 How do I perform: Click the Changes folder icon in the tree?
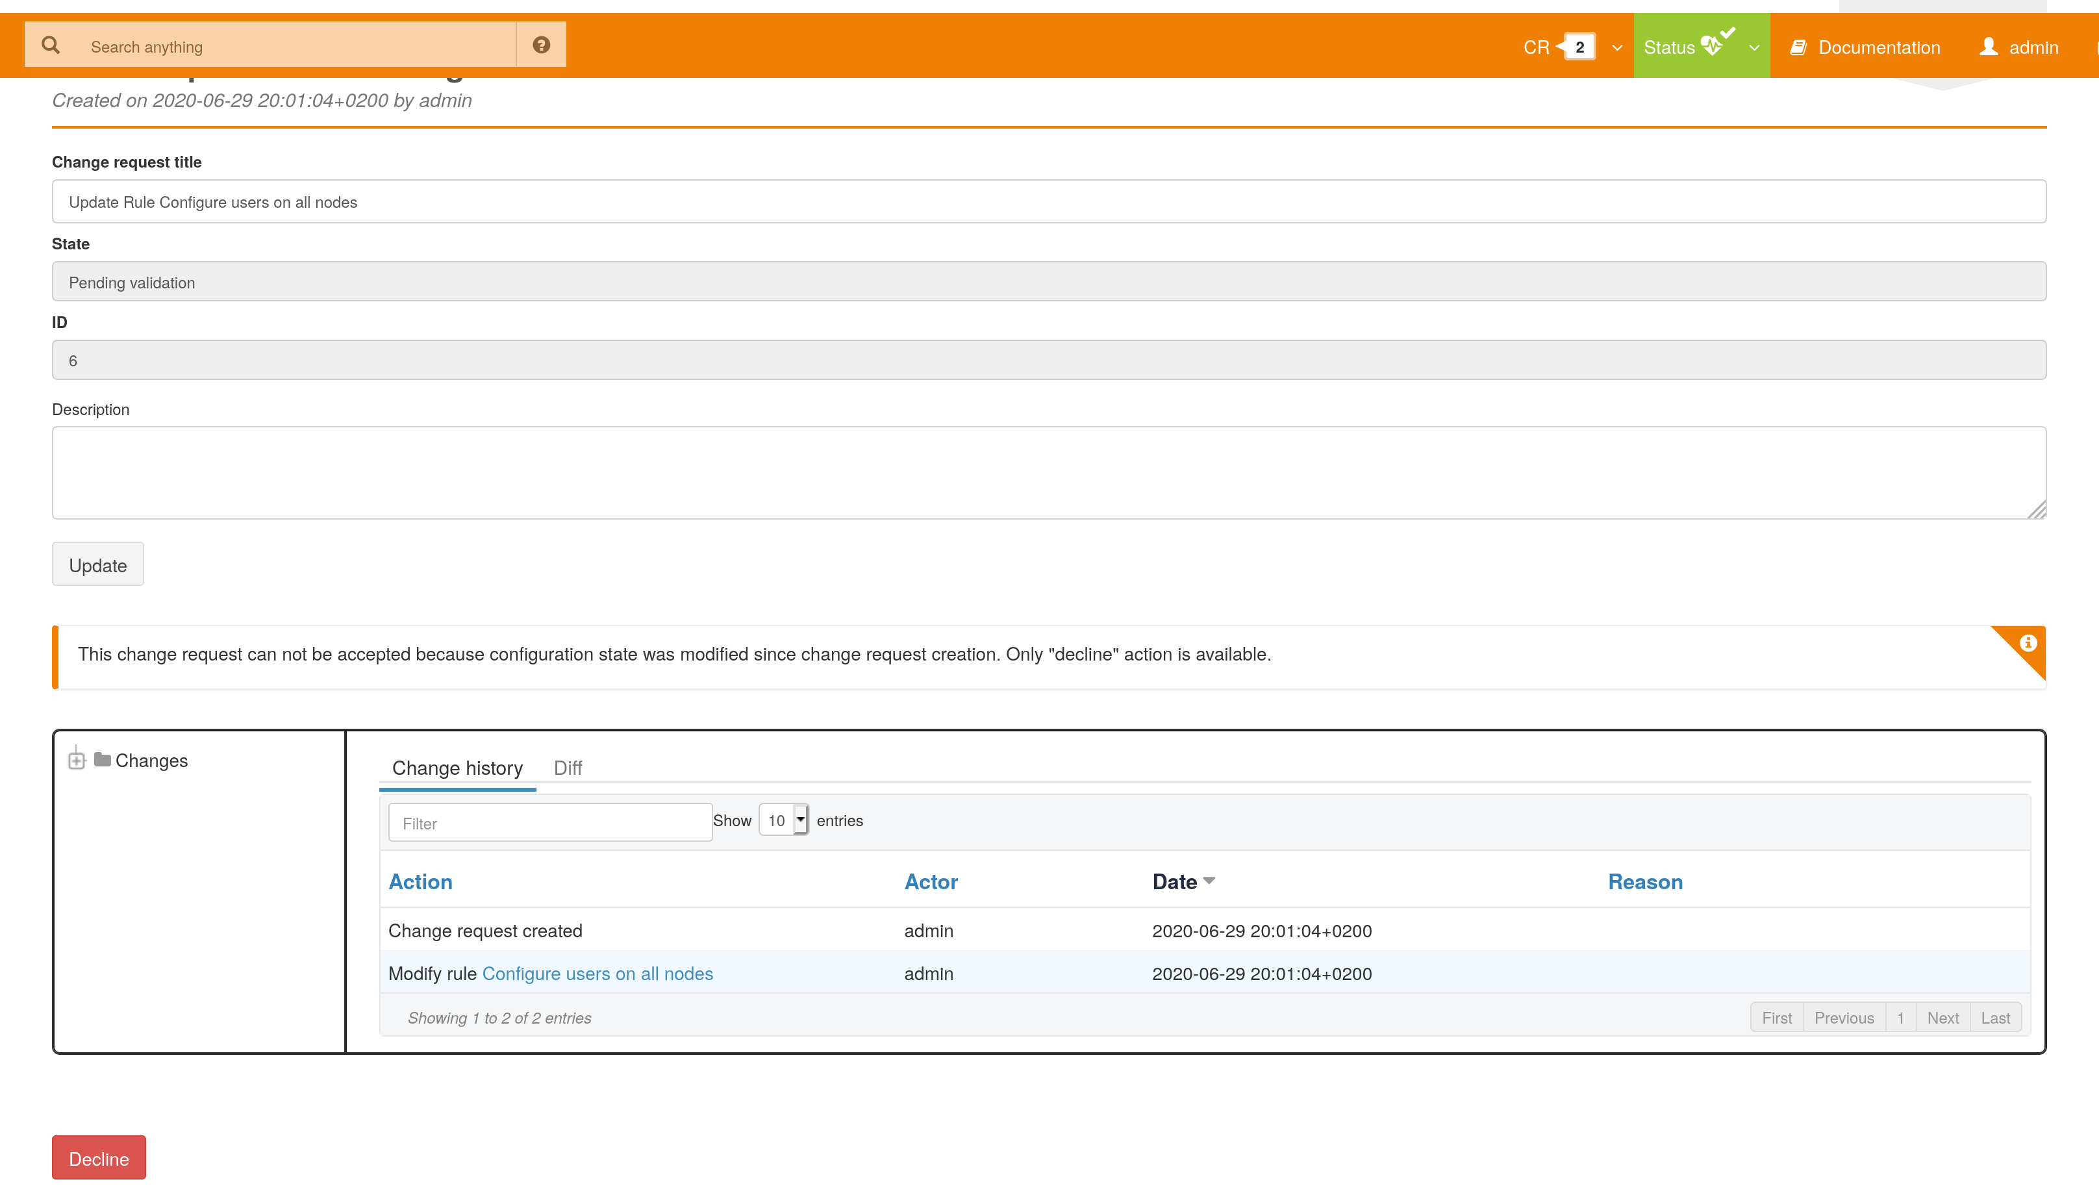103,760
